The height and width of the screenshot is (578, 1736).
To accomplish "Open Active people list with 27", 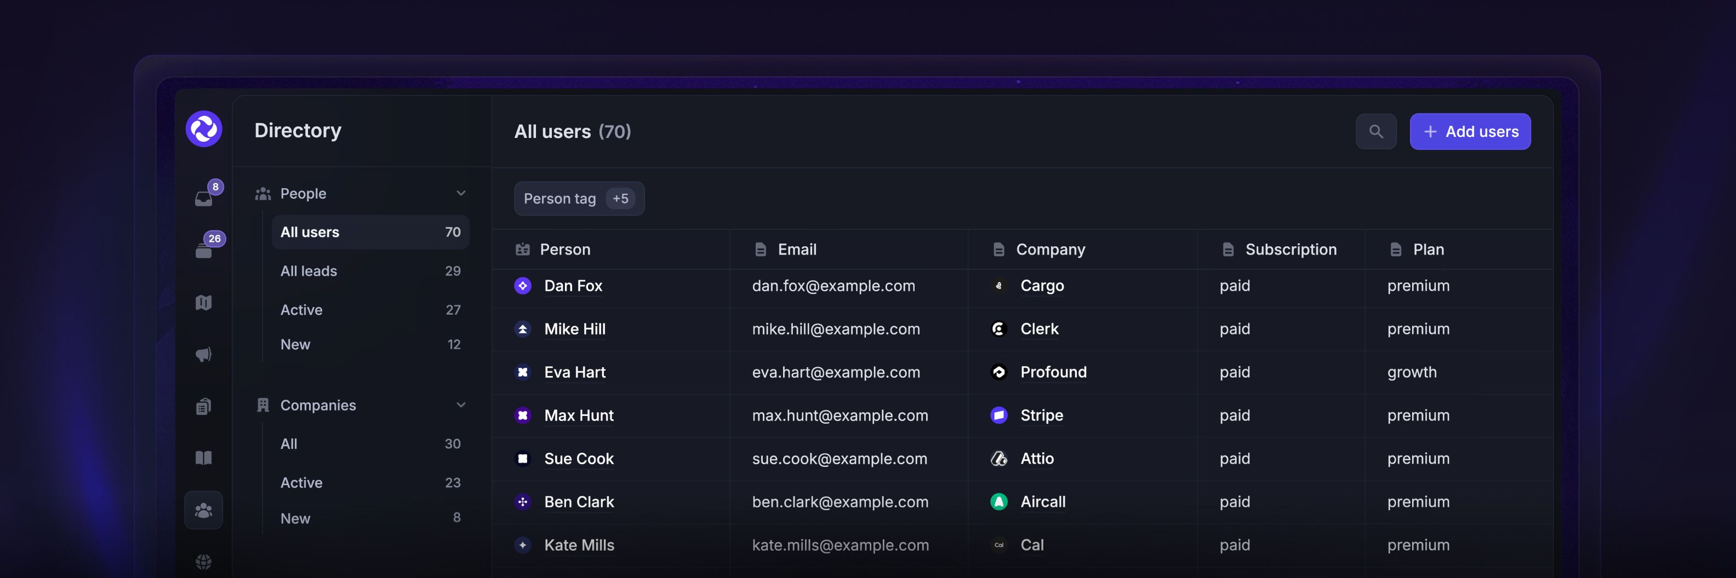I will 301,310.
